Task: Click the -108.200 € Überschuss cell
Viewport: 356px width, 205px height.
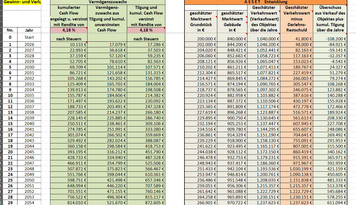Action: [330, 39]
